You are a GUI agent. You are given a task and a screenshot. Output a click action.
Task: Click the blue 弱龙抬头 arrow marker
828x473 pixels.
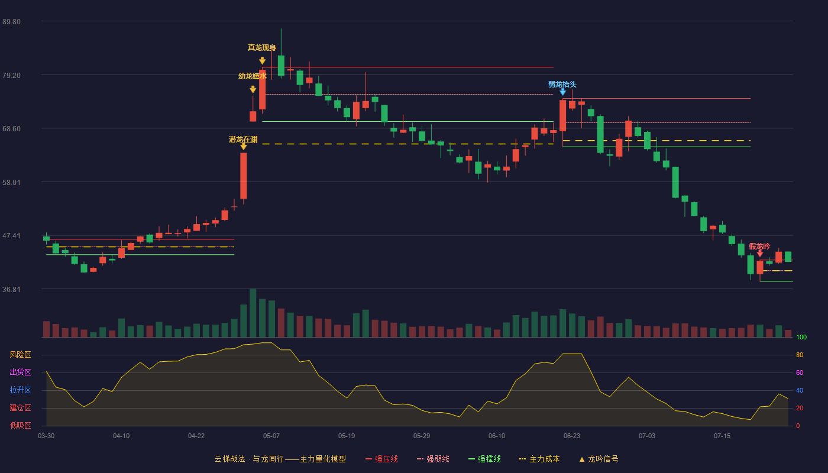(562, 92)
